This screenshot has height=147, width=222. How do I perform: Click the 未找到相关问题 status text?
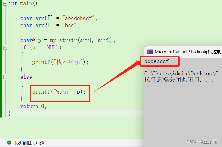click(29, 143)
